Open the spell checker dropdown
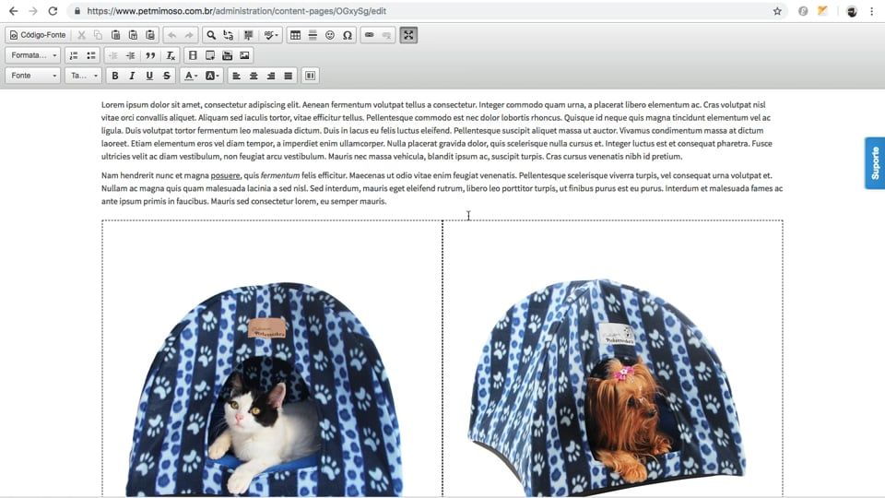 click(271, 35)
